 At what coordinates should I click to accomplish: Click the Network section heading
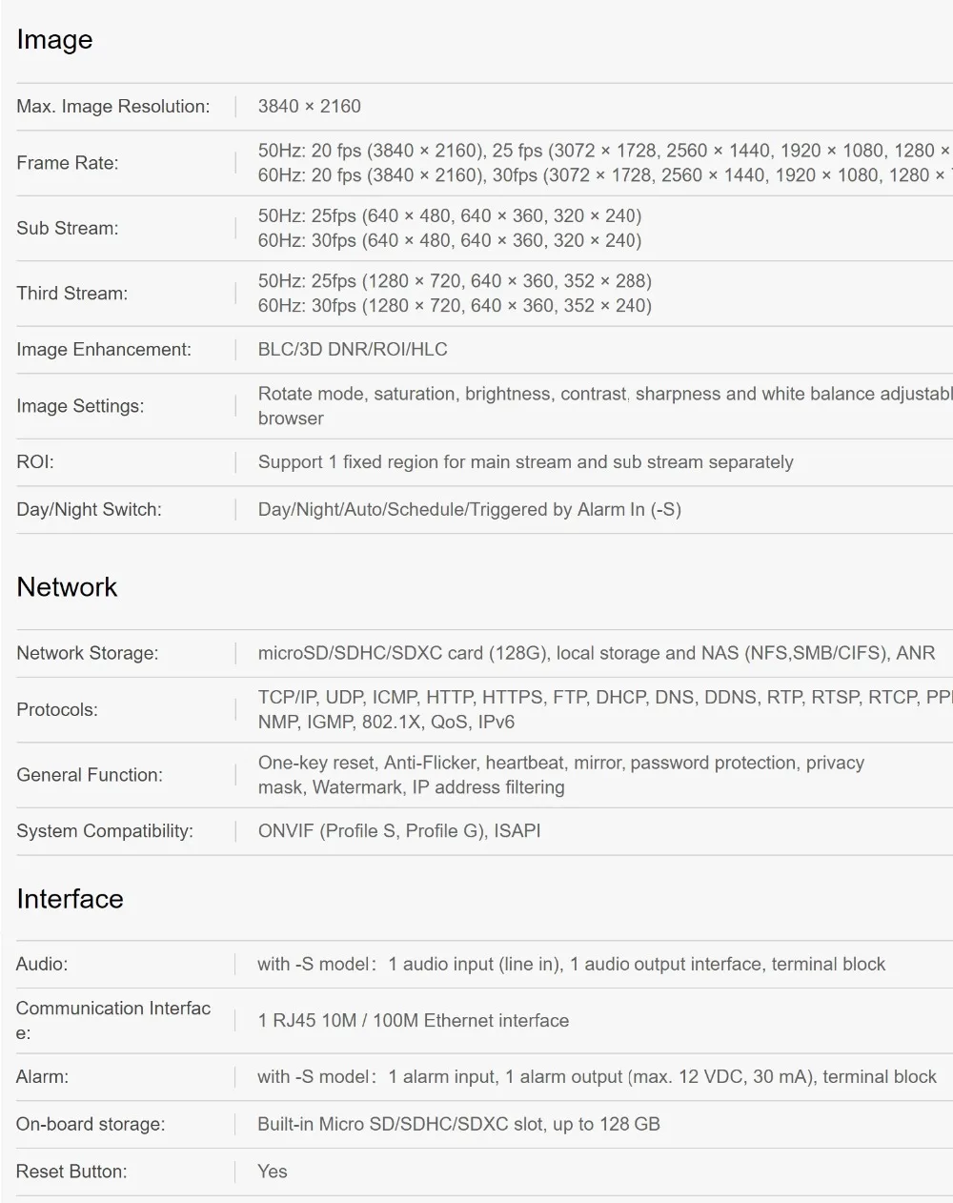(x=67, y=587)
